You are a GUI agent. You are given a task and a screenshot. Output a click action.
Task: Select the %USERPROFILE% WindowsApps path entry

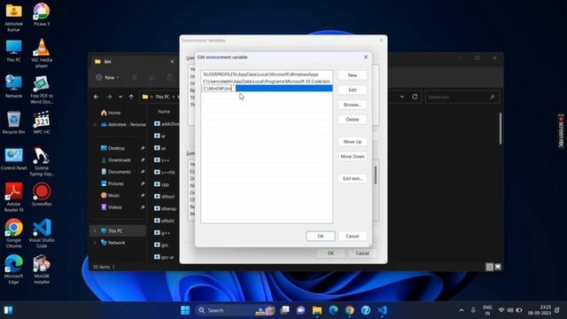point(267,74)
